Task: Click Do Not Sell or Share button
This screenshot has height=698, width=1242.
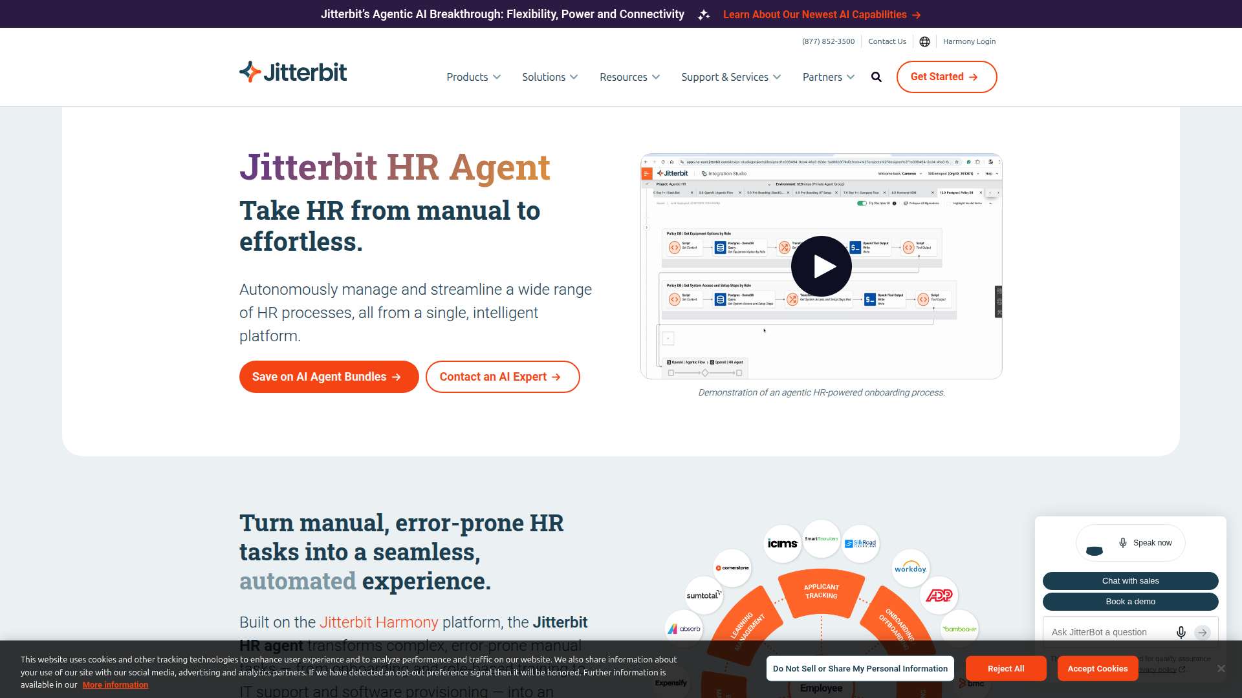Action: 860,668
